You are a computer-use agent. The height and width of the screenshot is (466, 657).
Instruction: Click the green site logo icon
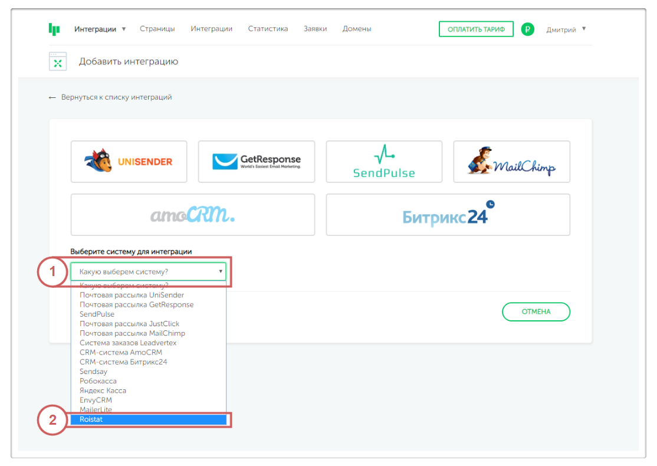click(x=54, y=29)
